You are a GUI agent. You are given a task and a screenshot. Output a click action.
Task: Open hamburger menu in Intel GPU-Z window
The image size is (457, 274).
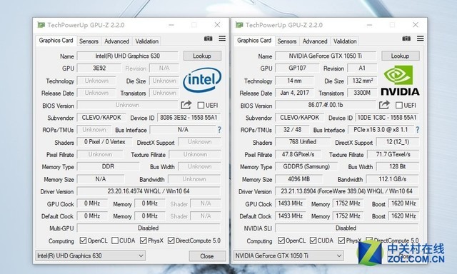point(222,39)
